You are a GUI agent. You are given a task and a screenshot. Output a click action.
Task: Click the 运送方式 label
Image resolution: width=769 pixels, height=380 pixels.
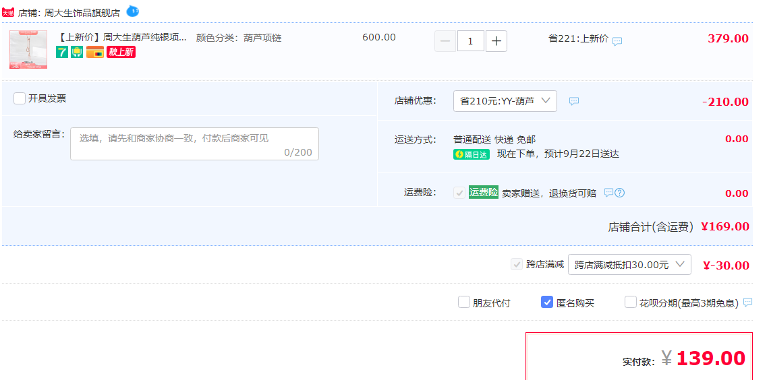click(416, 139)
